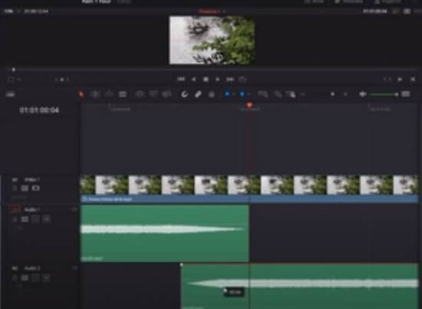
Task: Open the flag color dropdown arrow
Action: pos(233,95)
